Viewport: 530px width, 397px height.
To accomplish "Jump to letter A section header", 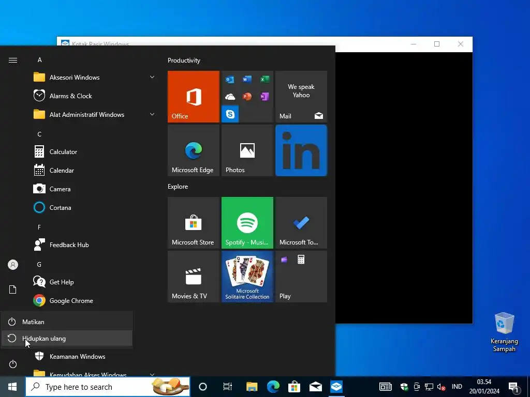I will pos(39,60).
